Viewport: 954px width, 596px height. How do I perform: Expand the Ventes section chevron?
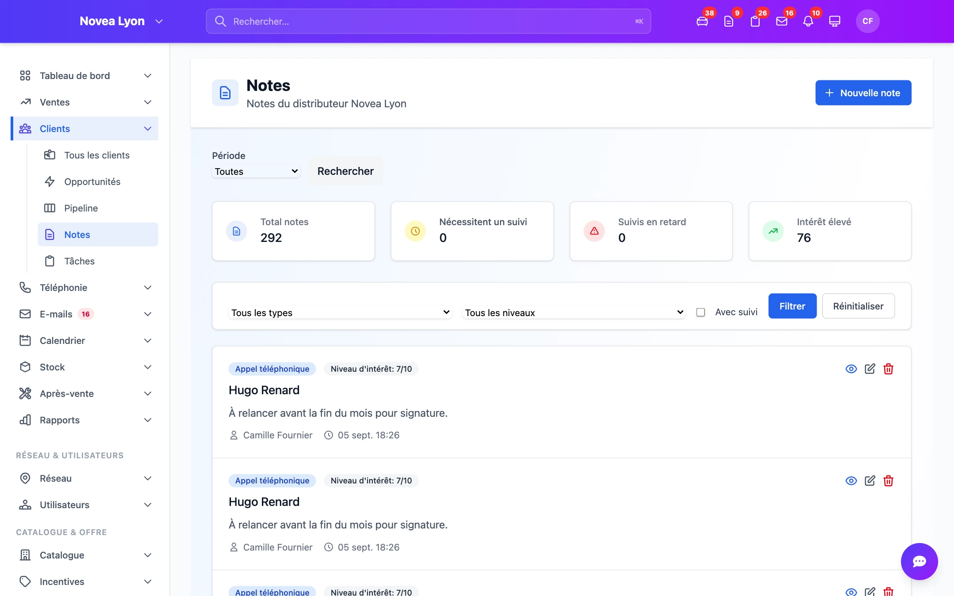pos(148,102)
